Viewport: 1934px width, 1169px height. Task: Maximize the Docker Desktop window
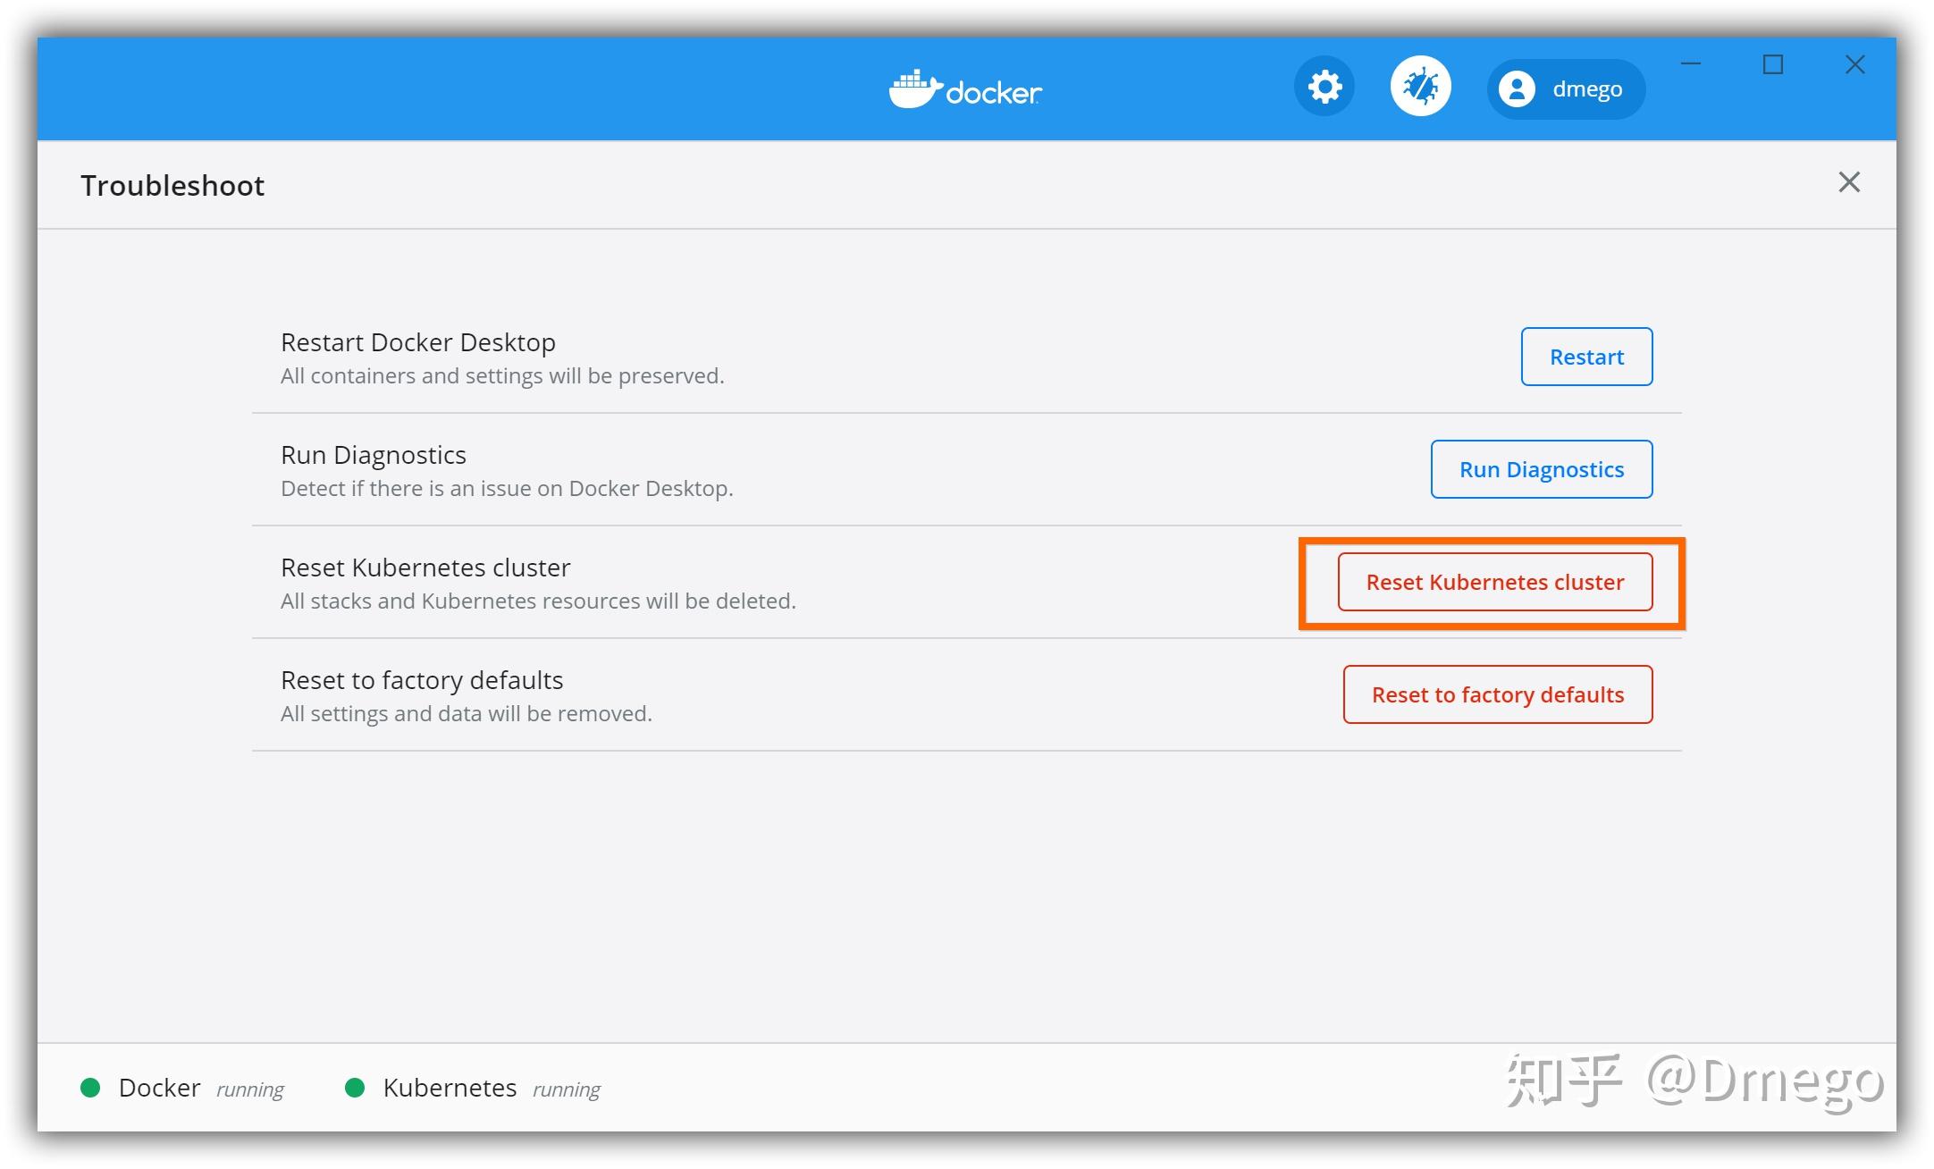(1773, 64)
